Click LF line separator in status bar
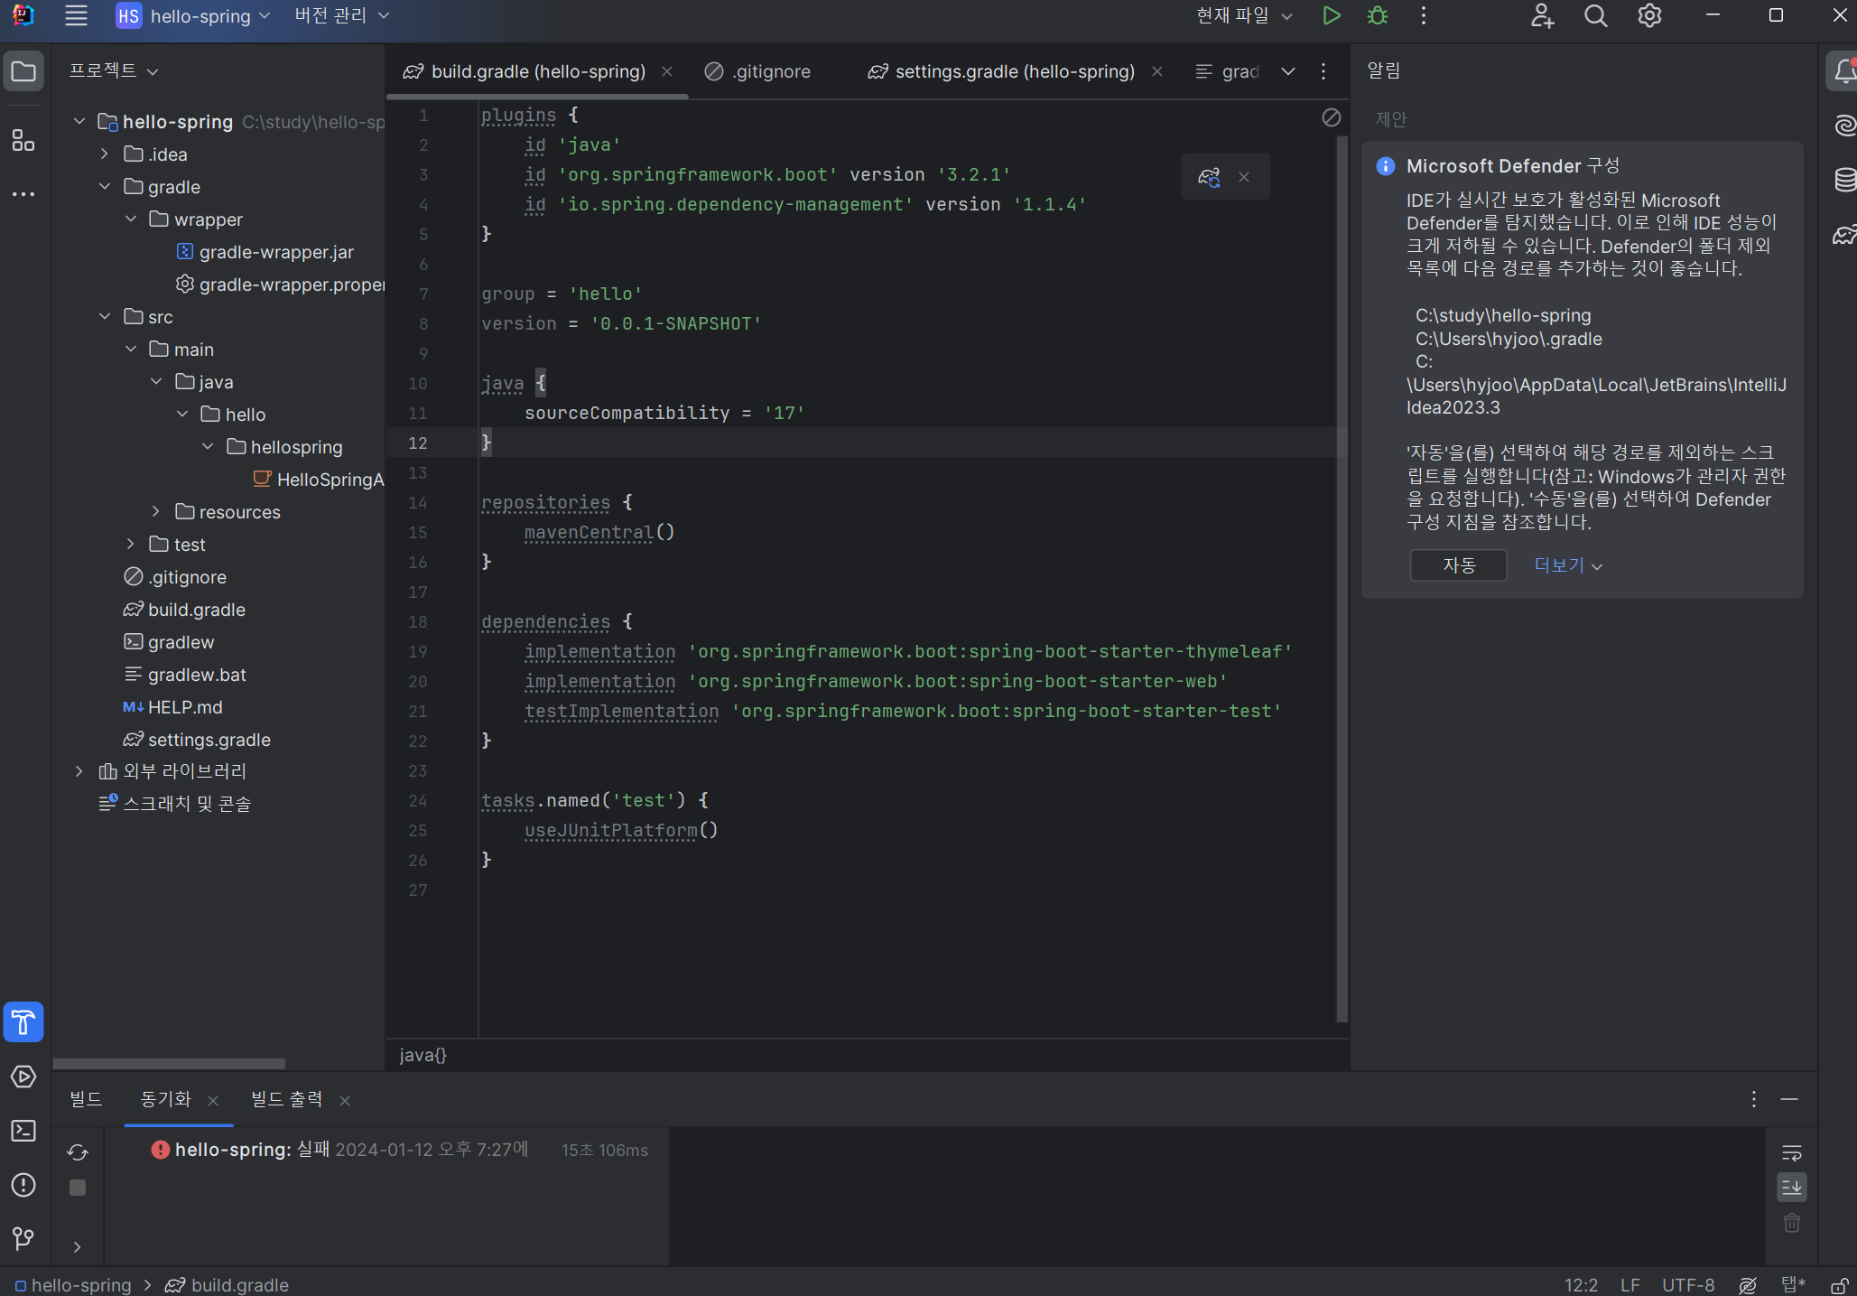The width and height of the screenshot is (1857, 1296). [1630, 1285]
